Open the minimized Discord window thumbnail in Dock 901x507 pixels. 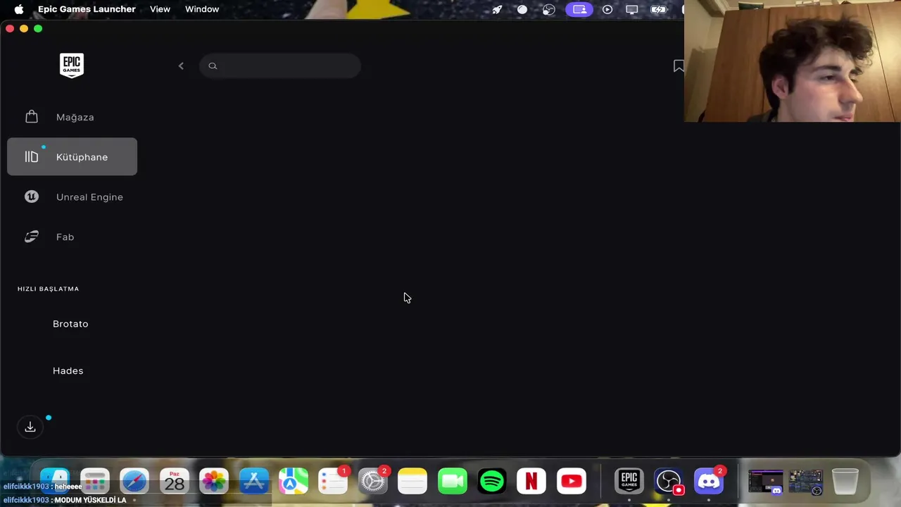[x=766, y=482]
